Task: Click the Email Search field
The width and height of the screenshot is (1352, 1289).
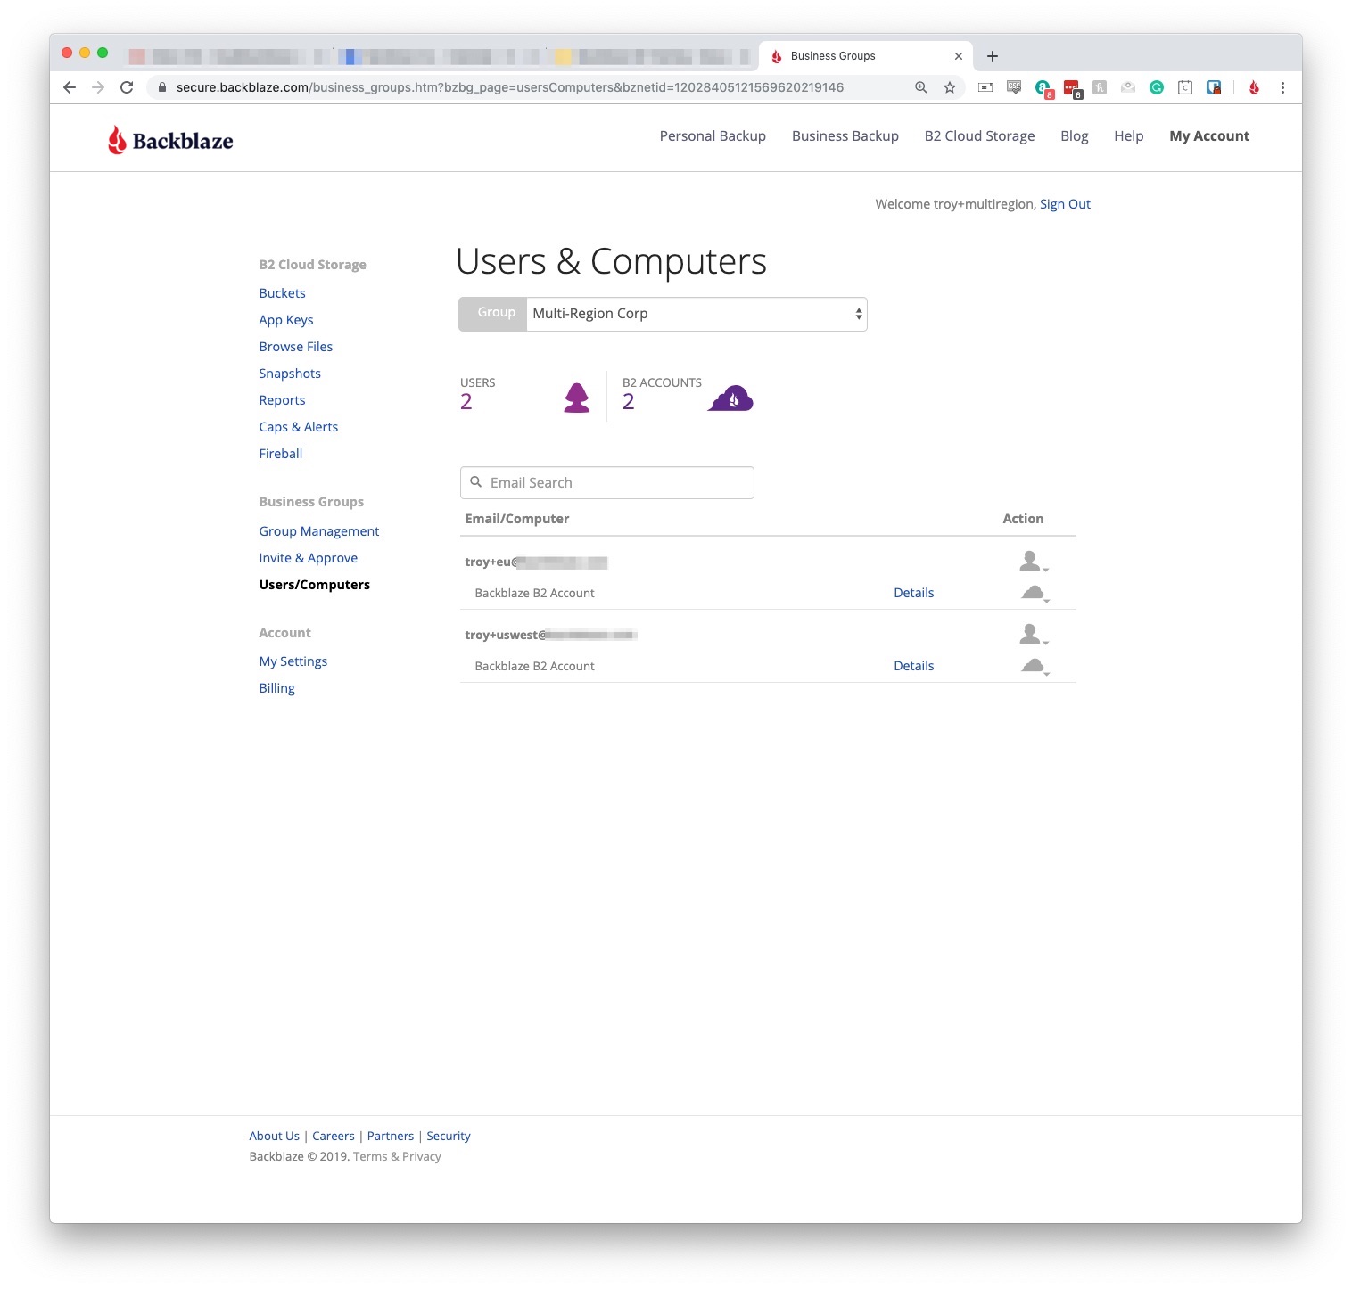Action: tap(607, 482)
